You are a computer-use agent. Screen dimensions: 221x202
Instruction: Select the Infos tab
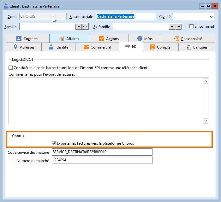tap(145, 38)
